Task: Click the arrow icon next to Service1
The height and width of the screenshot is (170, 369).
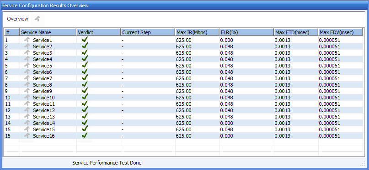Action: [27, 40]
